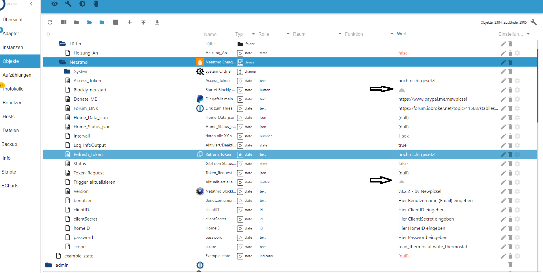The height and width of the screenshot is (273, 543).
Task: Toggle visibility eye icon in top bar
Action: click(55, 4)
